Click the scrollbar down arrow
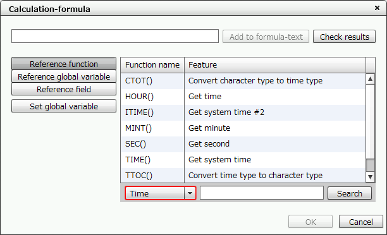387x235 pixels. click(370, 177)
